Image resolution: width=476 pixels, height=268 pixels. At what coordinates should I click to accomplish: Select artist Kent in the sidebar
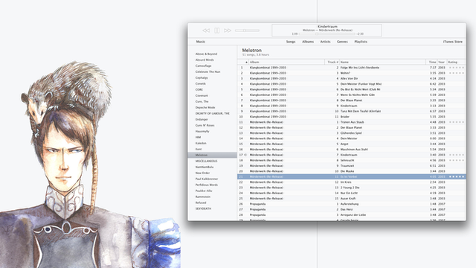point(199,149)
